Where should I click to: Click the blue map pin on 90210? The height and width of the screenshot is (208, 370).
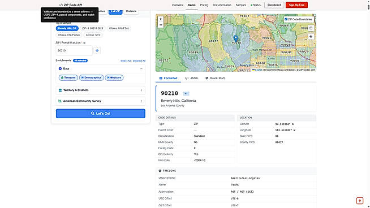coord(236,38)
